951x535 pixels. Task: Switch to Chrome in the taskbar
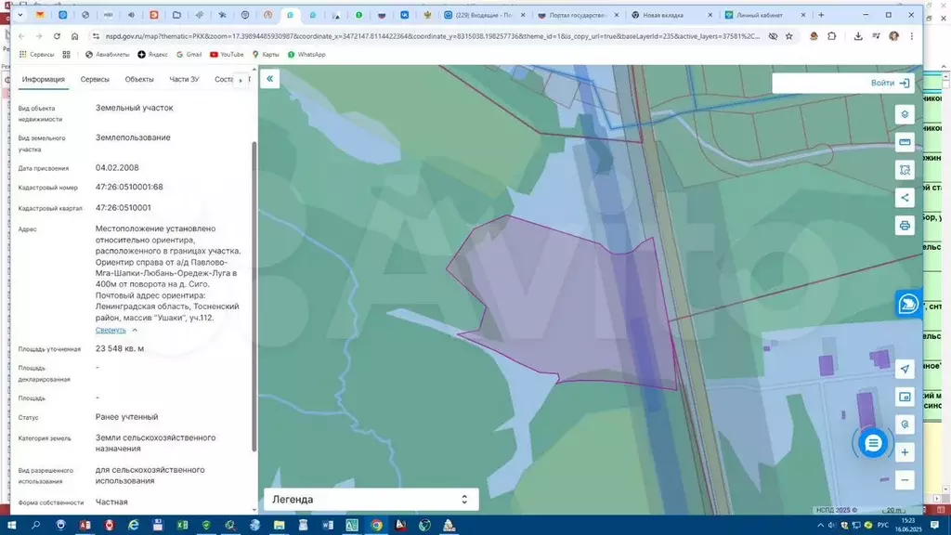[x=377, y=525]
